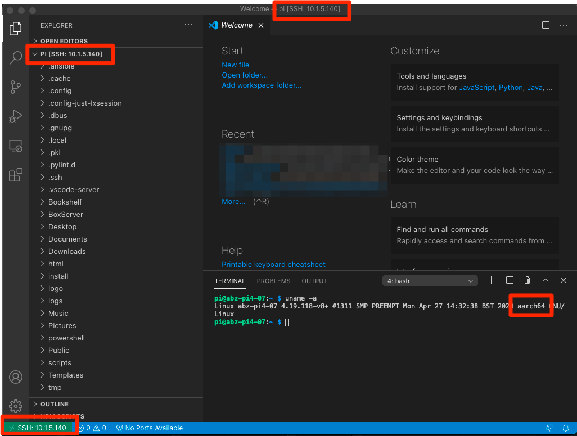Open the Run and Debug view
The image size is (577, 436).
pyautogui.click(x=16, y=116)
